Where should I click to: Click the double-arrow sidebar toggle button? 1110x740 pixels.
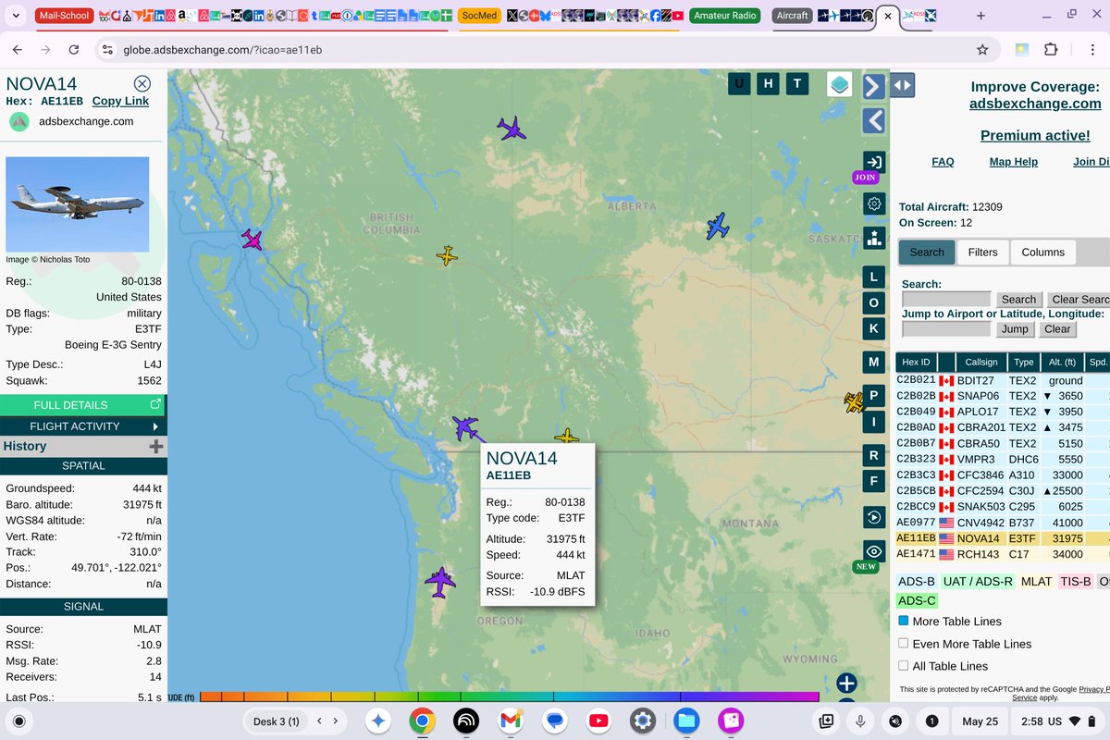(x=903, y=85)
